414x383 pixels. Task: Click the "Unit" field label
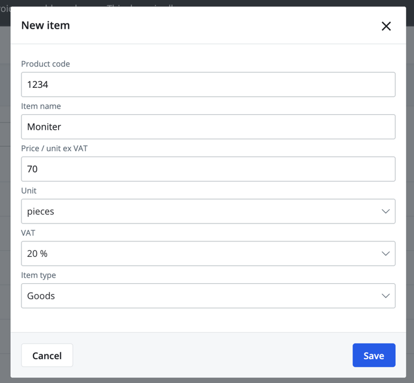click(29, 191)
